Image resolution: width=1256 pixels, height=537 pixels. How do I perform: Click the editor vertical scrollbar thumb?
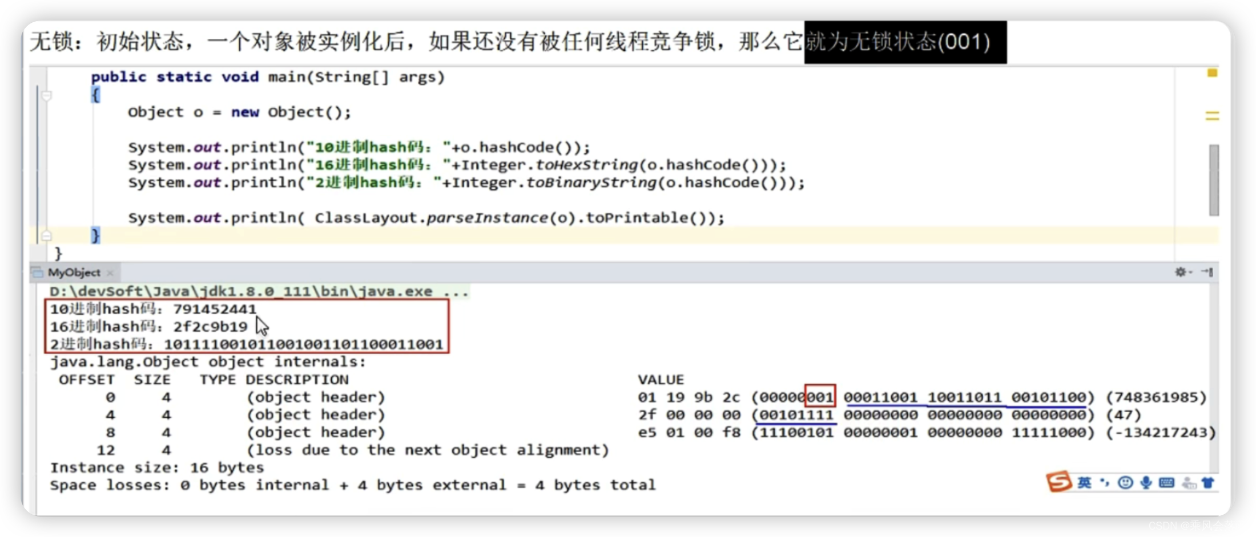pos(1214,180)
